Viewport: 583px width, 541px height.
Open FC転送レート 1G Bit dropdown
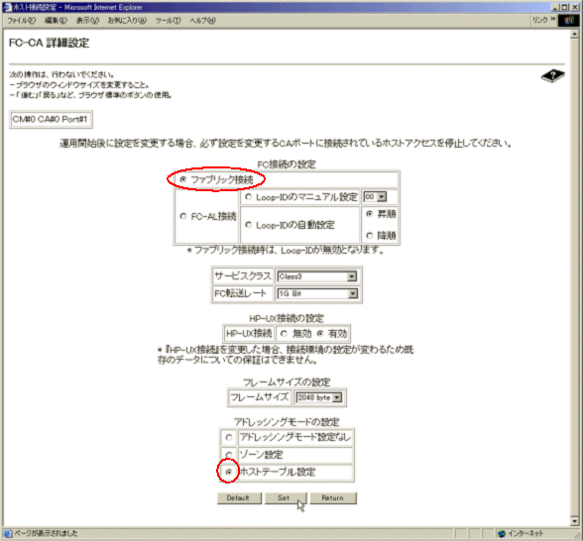tap(317, 293)
